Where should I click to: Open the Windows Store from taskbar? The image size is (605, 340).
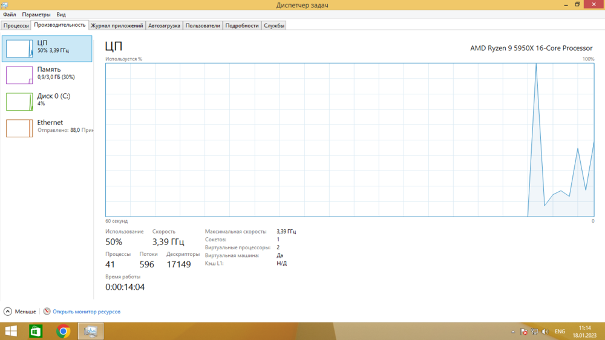pyautogui.click(x=36, y=332)
